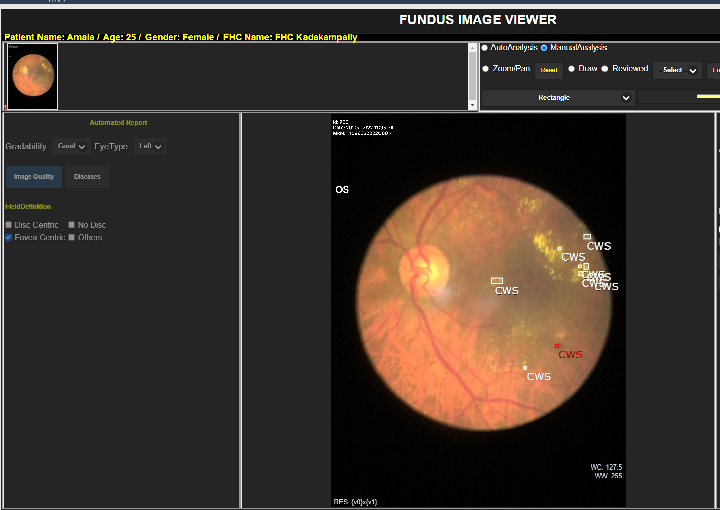Click the MRN overlay text
720x510 pixels.
[x=363, y=133]
